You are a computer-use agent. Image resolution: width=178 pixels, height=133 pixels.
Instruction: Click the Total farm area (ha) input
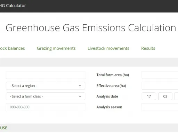tap(160, 75)
